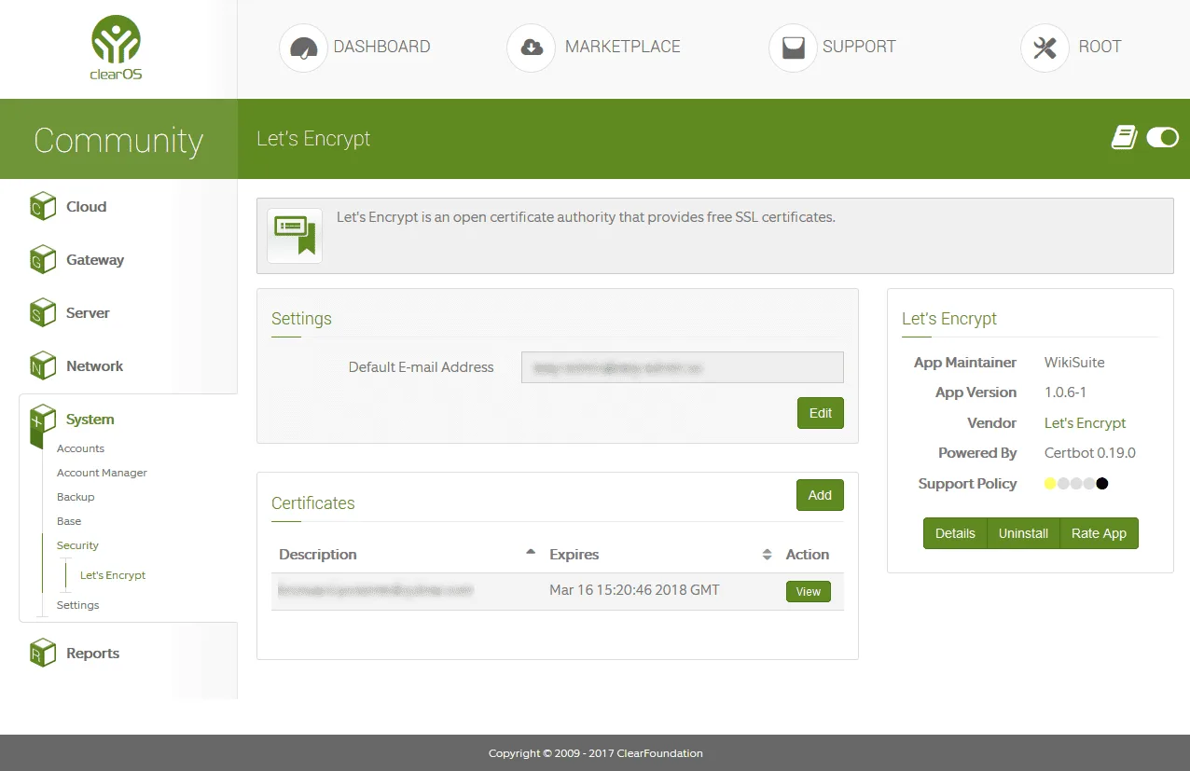The height and width of the screenshot is (771, 1190).
Task: Click the 'Mar 16 15:20:46 2018 GMT' cell
Action: click(x=634, y=590)
